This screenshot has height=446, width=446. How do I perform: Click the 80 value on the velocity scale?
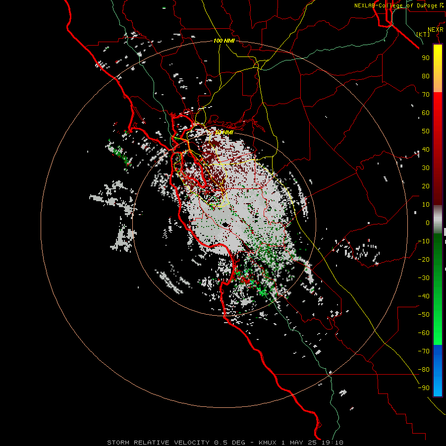click(426, 76)
